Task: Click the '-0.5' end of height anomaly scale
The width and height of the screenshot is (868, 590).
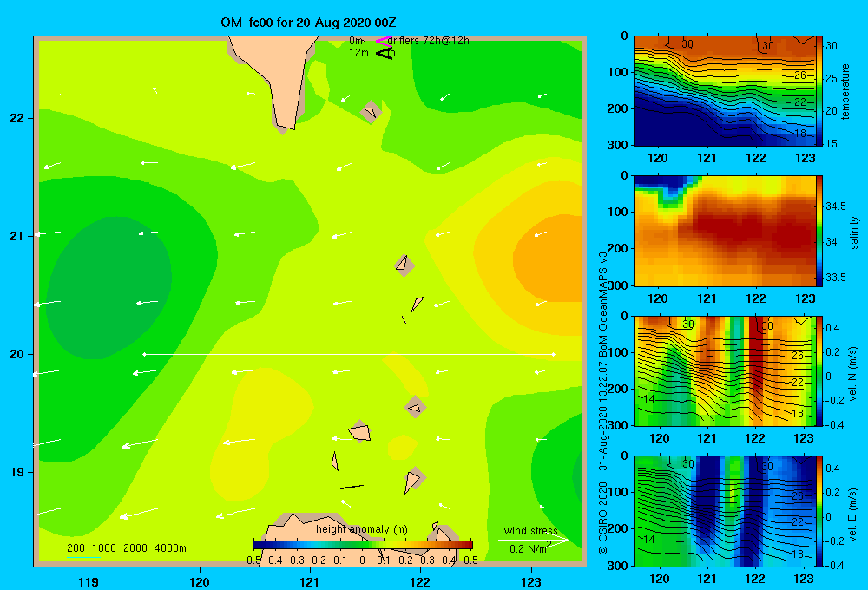Action: tap(252, 560)
